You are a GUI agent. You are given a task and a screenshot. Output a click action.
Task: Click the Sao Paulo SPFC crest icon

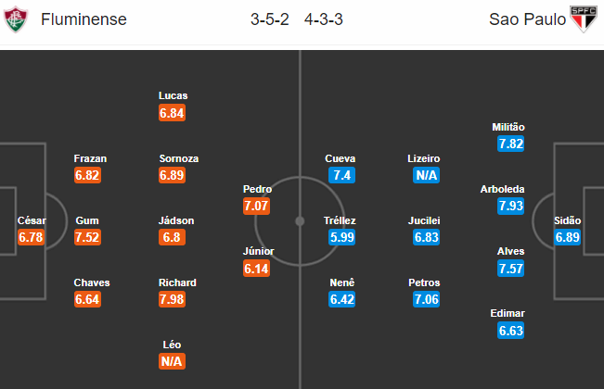coord(584,19)
